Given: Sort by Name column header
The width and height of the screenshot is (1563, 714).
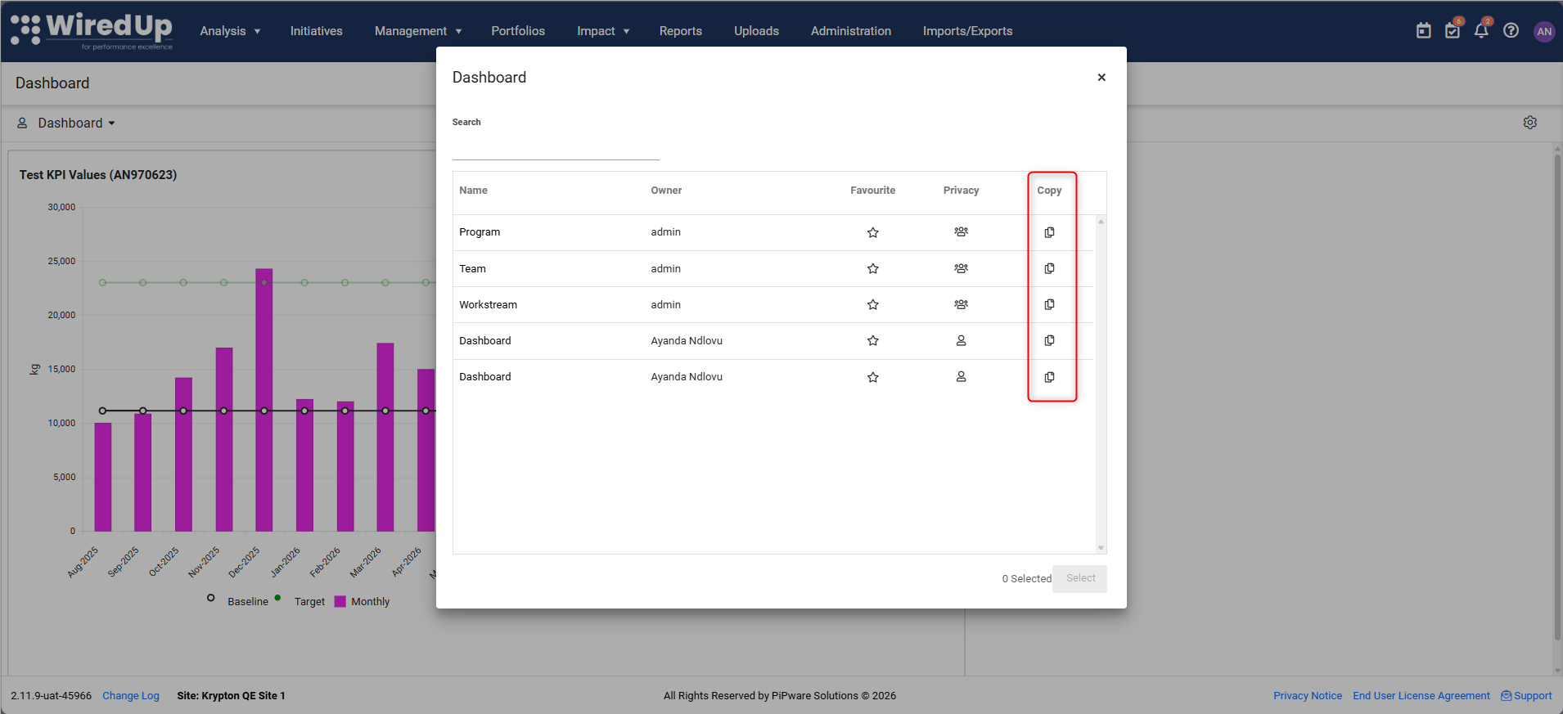Looking at the screenshot, I should coord(473,191).
